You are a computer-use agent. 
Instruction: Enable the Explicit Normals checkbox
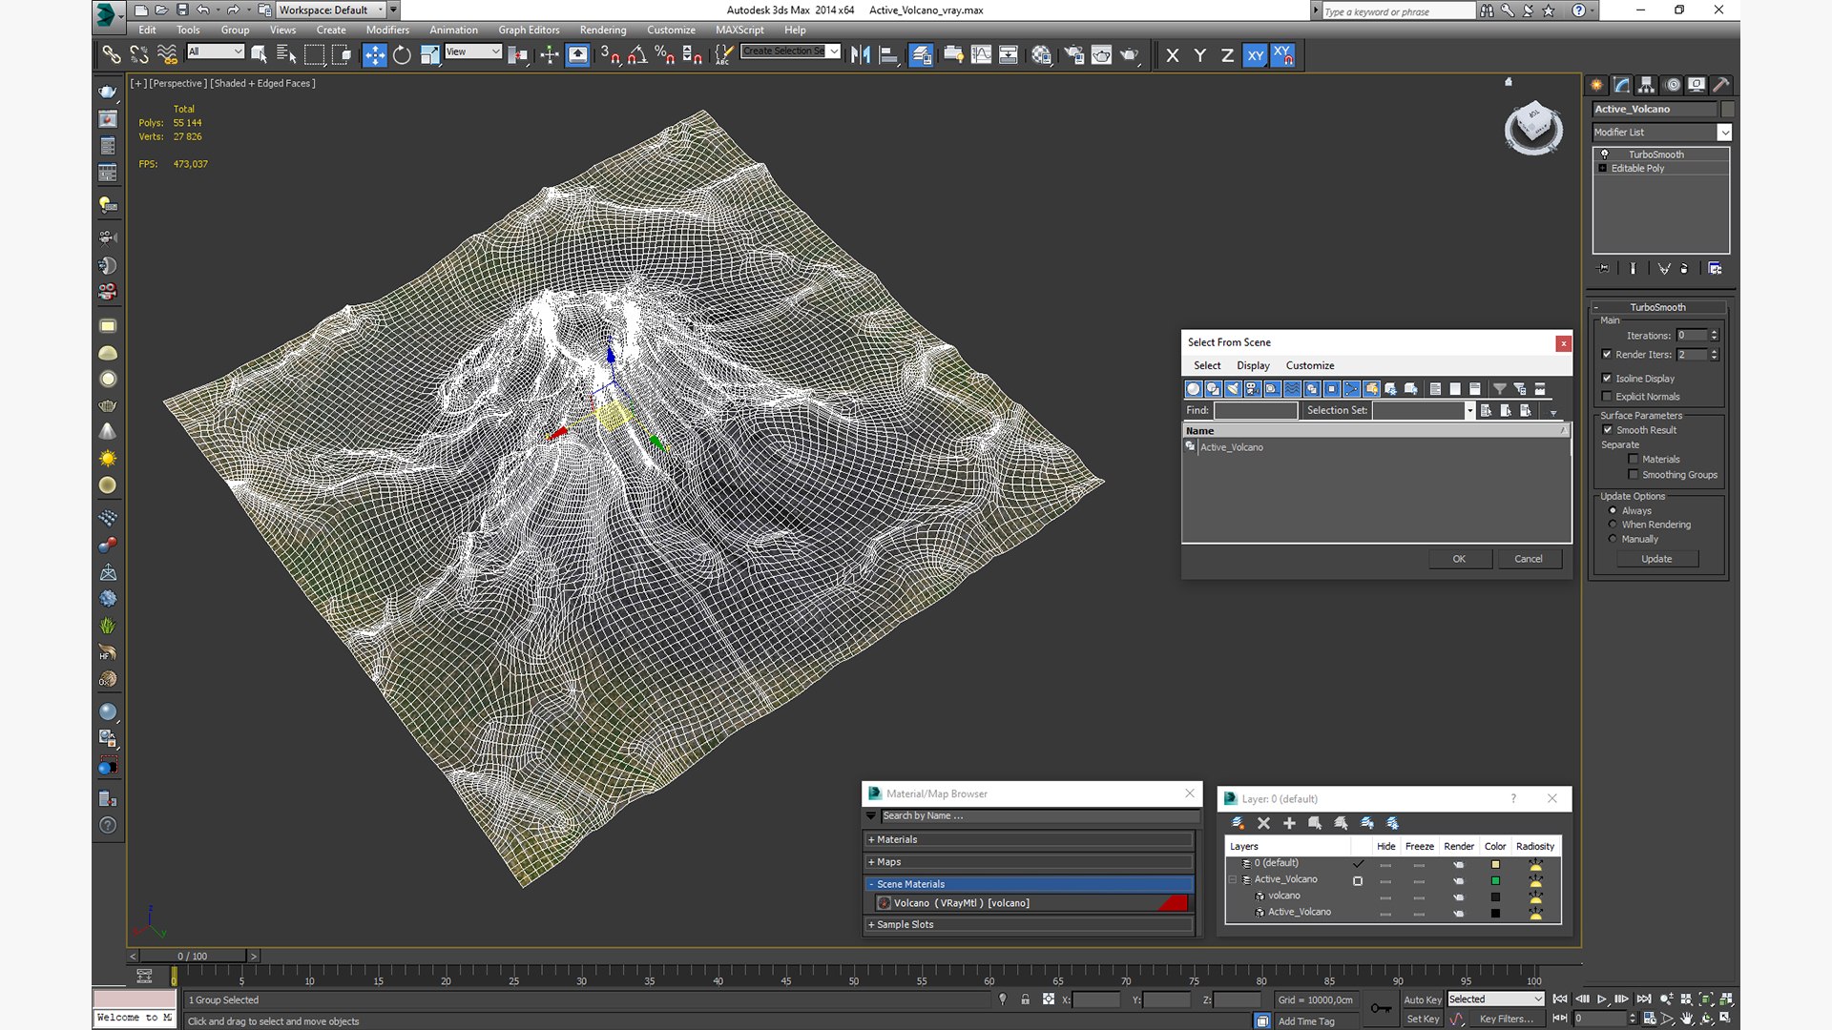pos(1607,397)
